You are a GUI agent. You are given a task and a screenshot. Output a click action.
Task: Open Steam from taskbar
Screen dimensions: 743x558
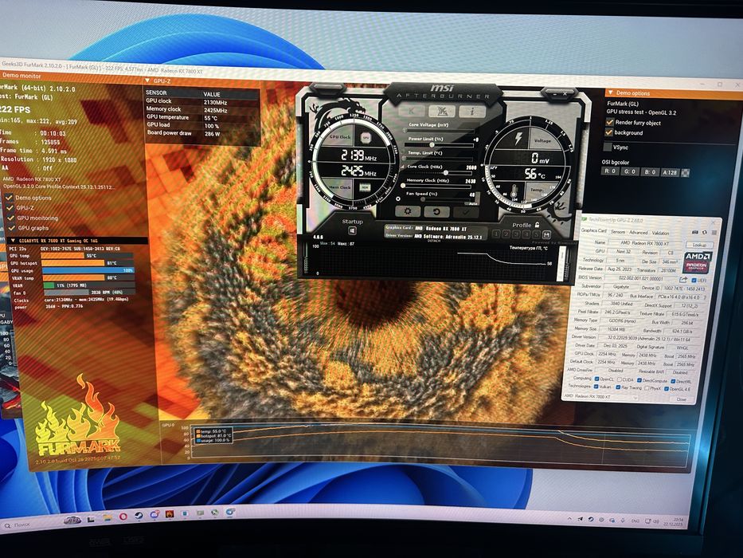pos(139,516)
